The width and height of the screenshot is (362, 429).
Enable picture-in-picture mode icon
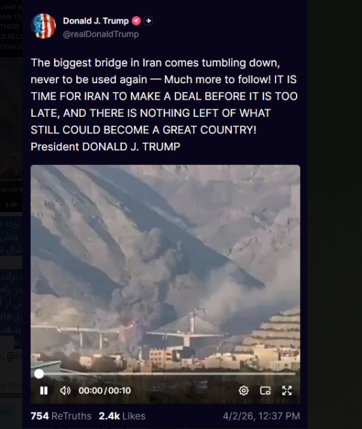click(x=265, y=390)
